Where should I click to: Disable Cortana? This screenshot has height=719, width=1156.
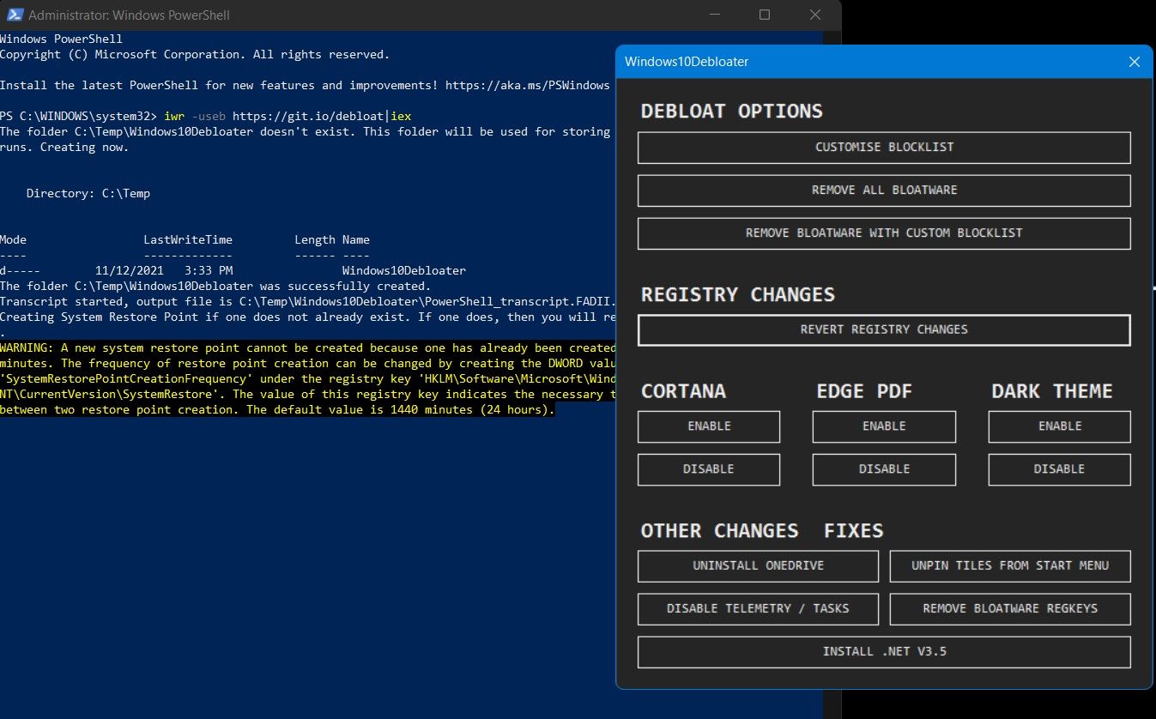coord(709,469)
